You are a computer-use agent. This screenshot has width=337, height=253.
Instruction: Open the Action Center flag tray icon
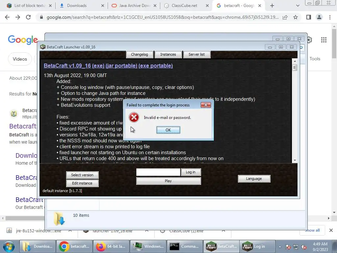click(288, 247)
